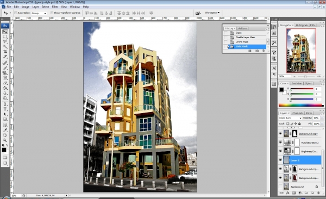The height and width of the screenshot is (199, 326).
Task: Toggle Lock all in Layers panel
Action: [299, 123]
